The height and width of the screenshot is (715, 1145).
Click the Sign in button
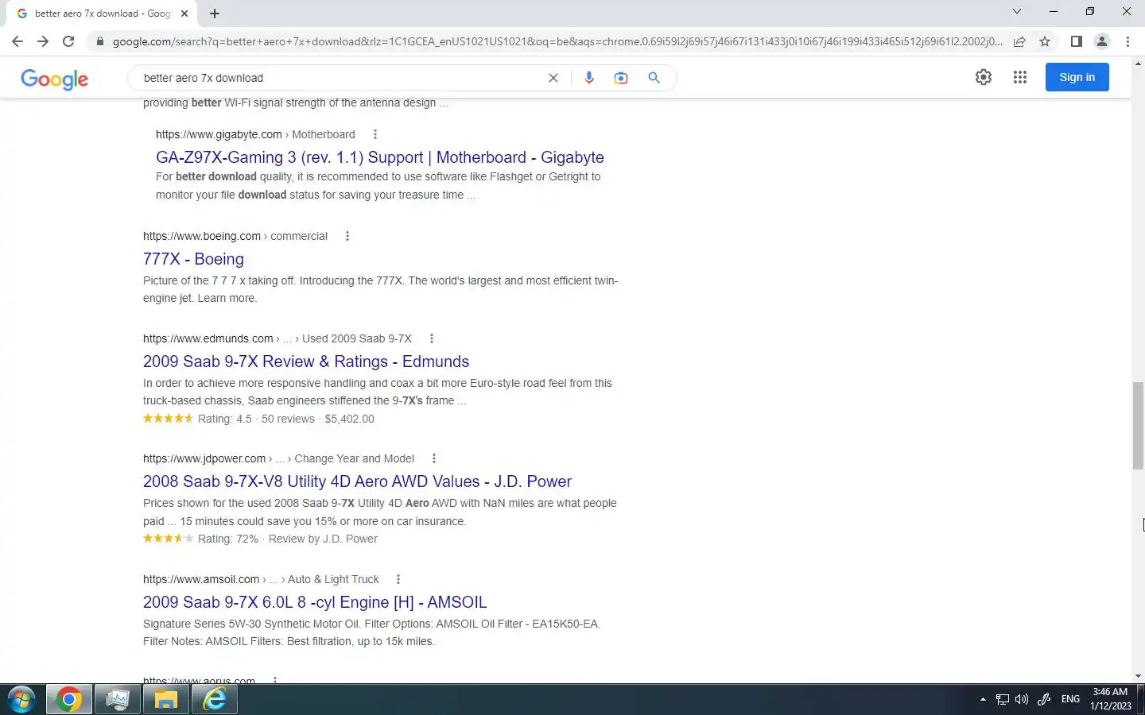click(x=1077, y=77)
